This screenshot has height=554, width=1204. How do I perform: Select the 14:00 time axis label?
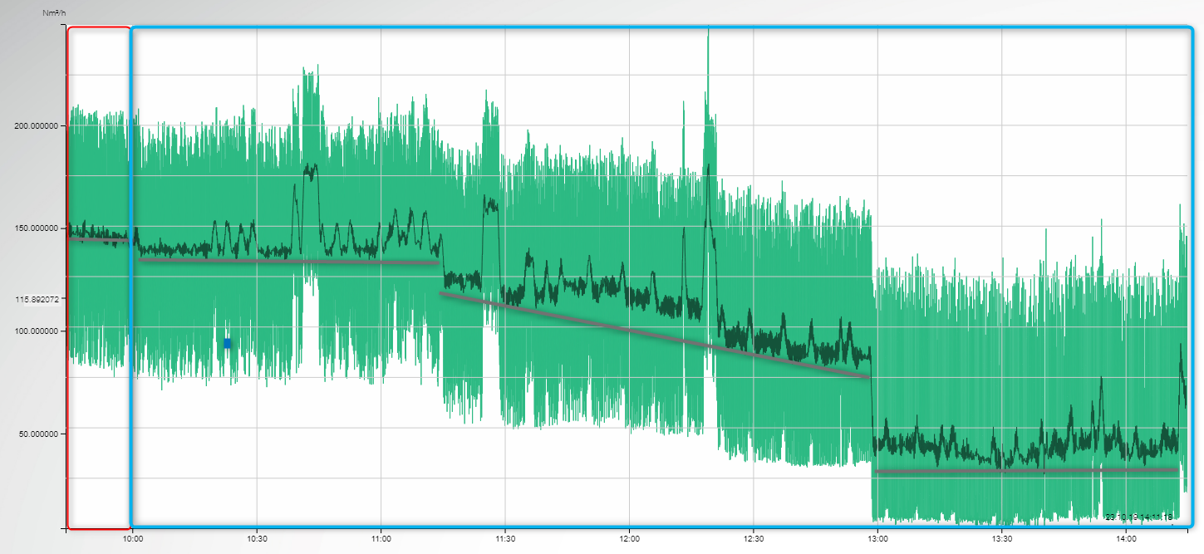point(1126,539)
